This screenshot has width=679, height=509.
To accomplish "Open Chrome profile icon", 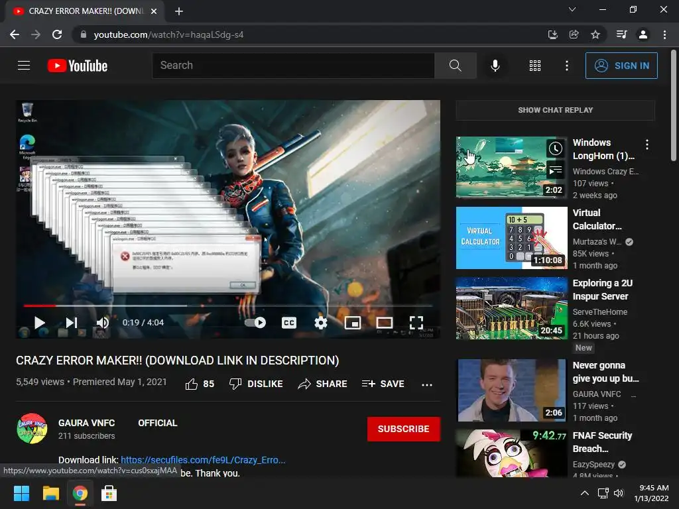I will coord(643,34).
